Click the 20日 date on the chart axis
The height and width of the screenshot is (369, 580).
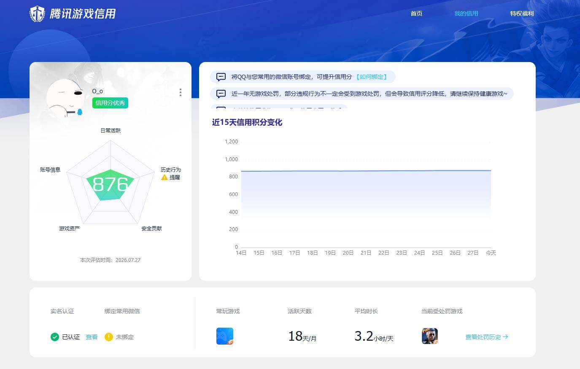[348, 253]
